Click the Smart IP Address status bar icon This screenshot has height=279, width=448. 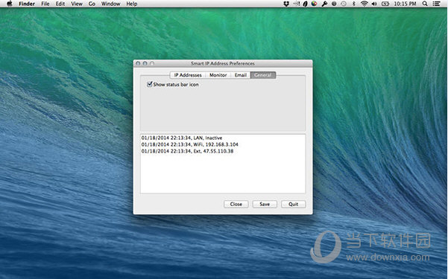(x=296, y=4)
